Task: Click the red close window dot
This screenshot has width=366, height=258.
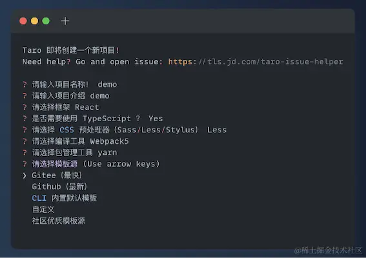Action: (23, 21)
